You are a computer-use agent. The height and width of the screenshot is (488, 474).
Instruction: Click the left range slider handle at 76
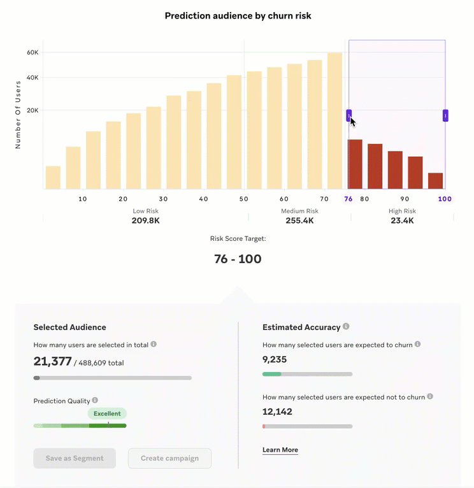click(x=349, y=116)
